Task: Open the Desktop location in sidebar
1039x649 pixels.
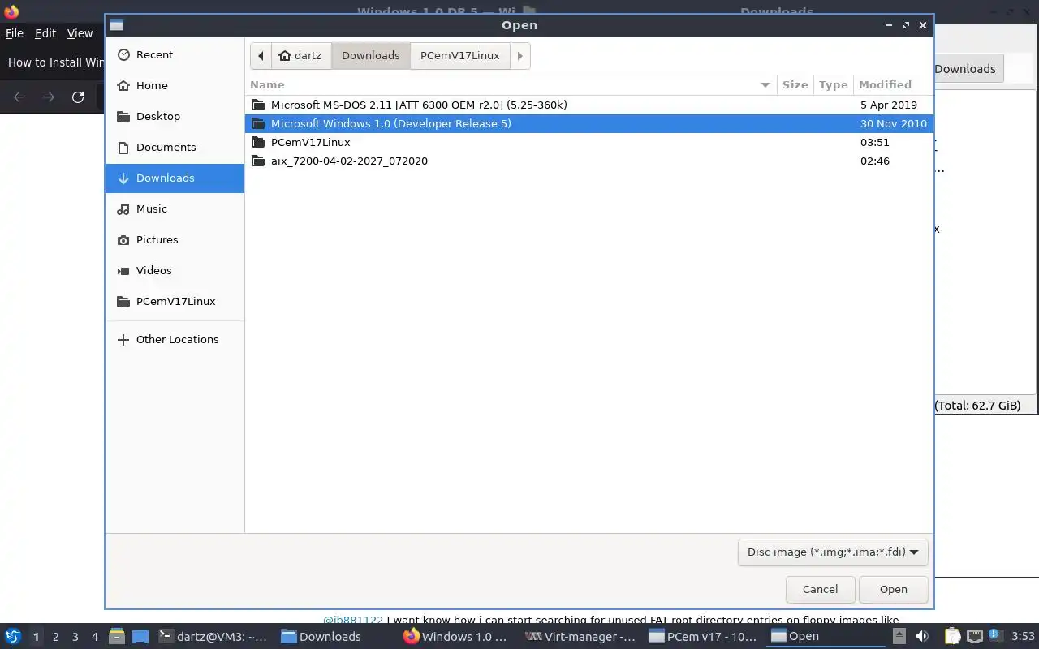Action: pyautogui.click(x=175, y=116)
